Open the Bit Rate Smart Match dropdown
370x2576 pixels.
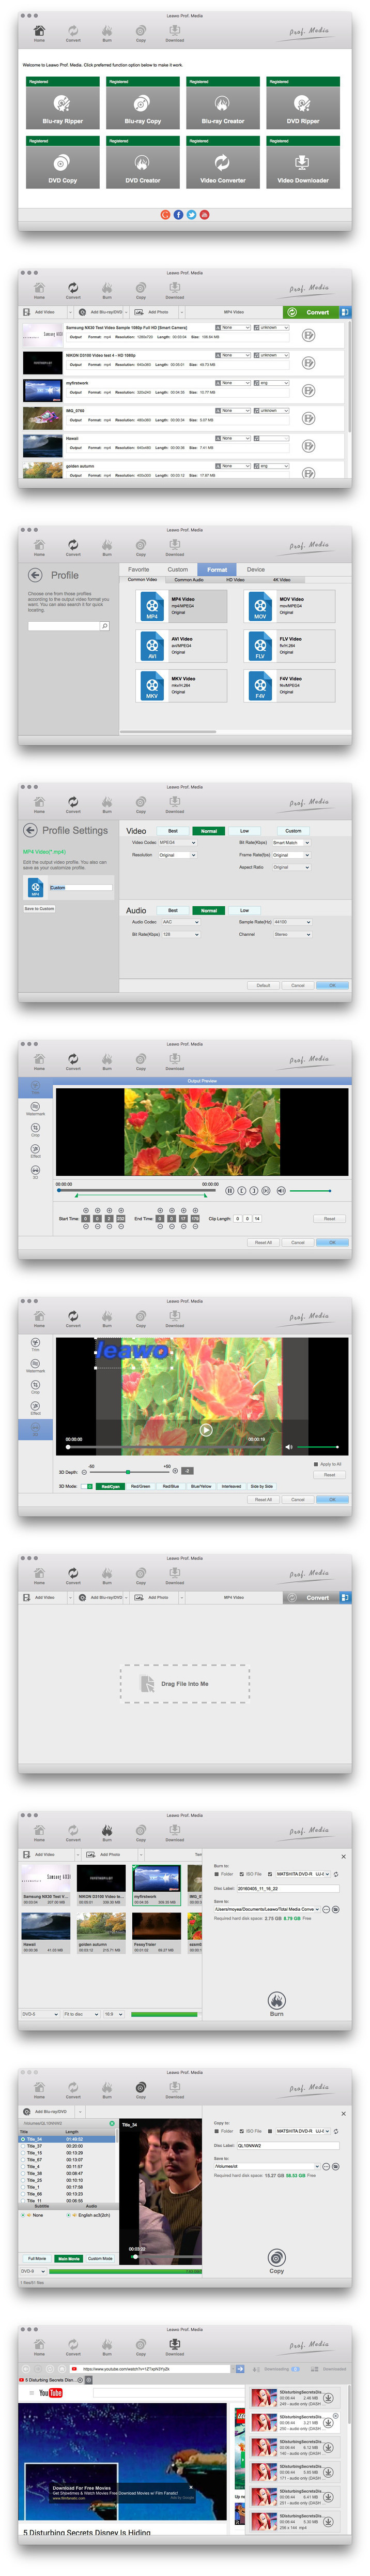tap(291, 842)
